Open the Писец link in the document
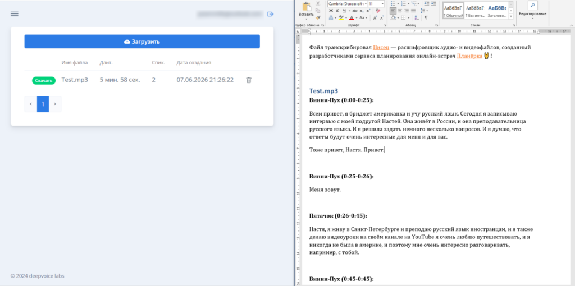 tap(381, 47)
